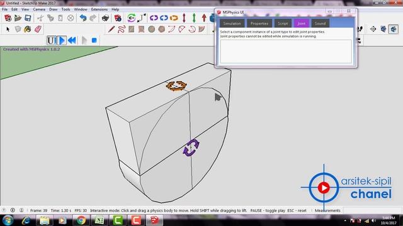
Task: Click the New model toolbar icon
Action: tap(8, 18)
